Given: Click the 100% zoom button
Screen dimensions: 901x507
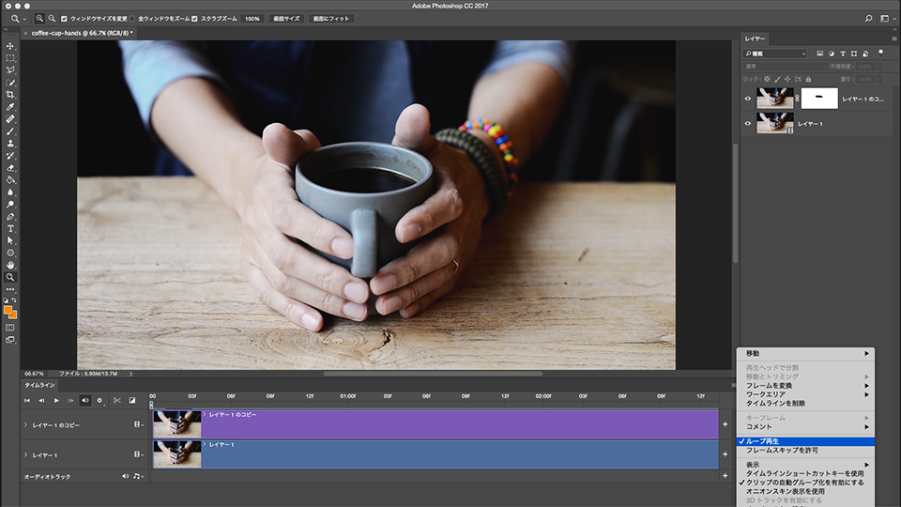Looking at the screenshot, I should (x=252, y=18).
